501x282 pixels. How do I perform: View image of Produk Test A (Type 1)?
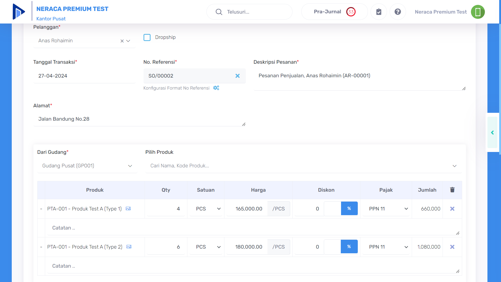coord(128,209)
